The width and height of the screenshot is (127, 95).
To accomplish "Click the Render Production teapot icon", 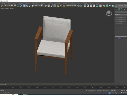I will [x=110, y=6].
